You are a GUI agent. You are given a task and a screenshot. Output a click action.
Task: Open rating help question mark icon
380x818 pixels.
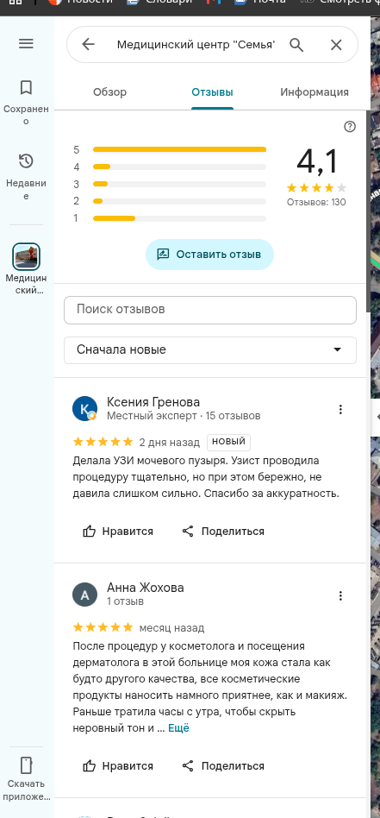pos(350,127)
